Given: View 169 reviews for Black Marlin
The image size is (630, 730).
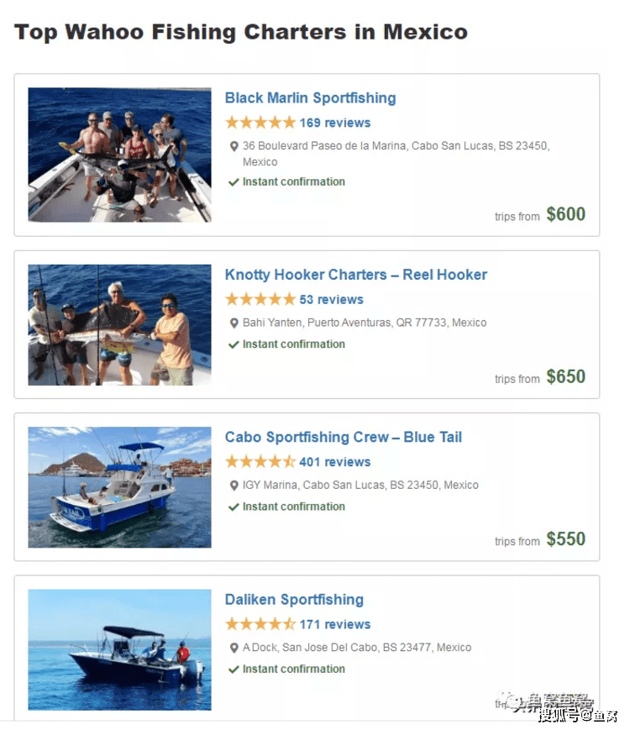Looking at the screenshot, I should click(335, 123).
